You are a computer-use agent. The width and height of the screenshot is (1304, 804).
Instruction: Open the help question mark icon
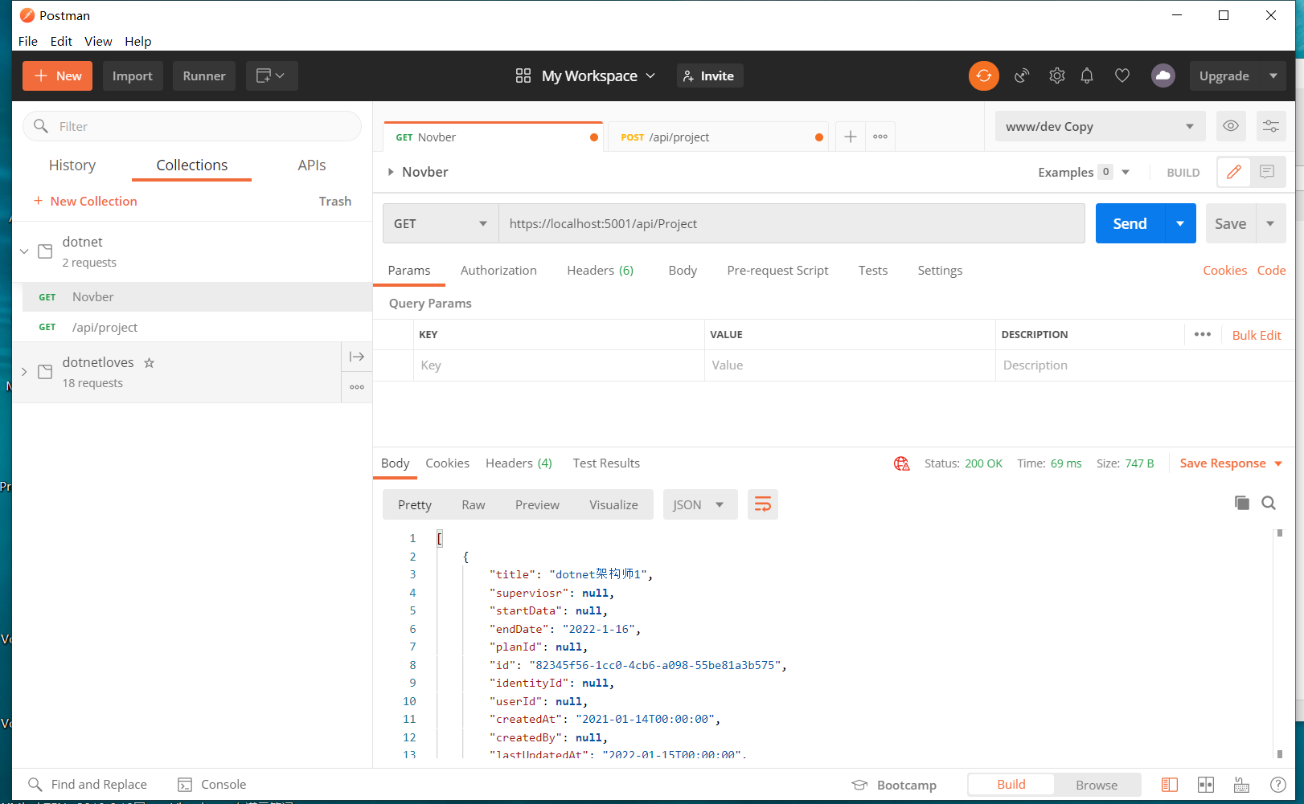[x=1278, y=785]
